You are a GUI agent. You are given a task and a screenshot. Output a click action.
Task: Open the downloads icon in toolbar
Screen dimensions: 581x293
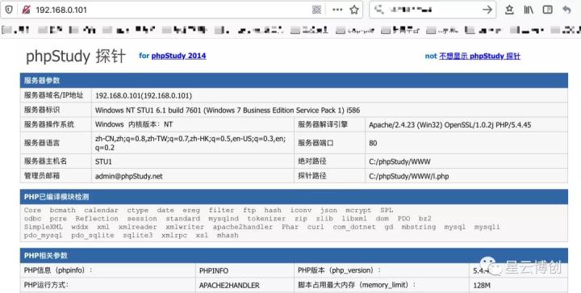click(x=510, y=10)
